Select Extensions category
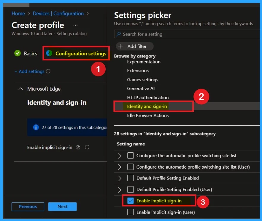 (x=138, y=71)
